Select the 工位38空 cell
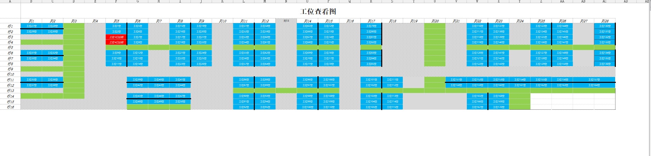The height and width of the screenshot is (156, 651). click(53, 85)
